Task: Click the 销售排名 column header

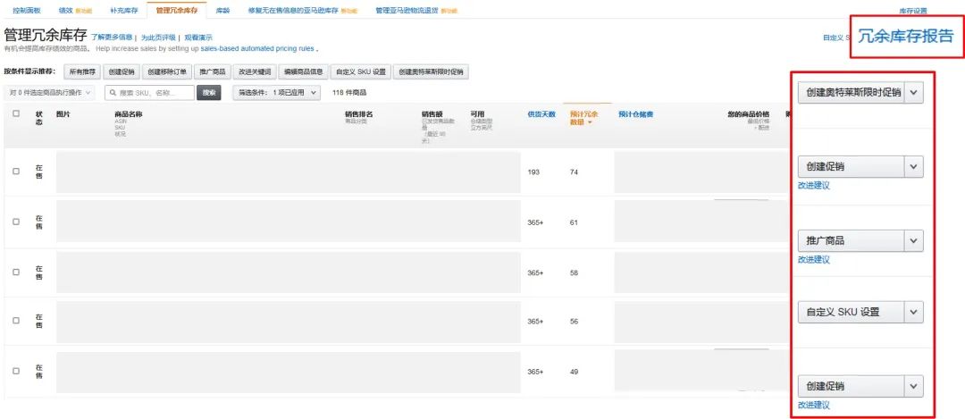Action: (x=359, y=113)
